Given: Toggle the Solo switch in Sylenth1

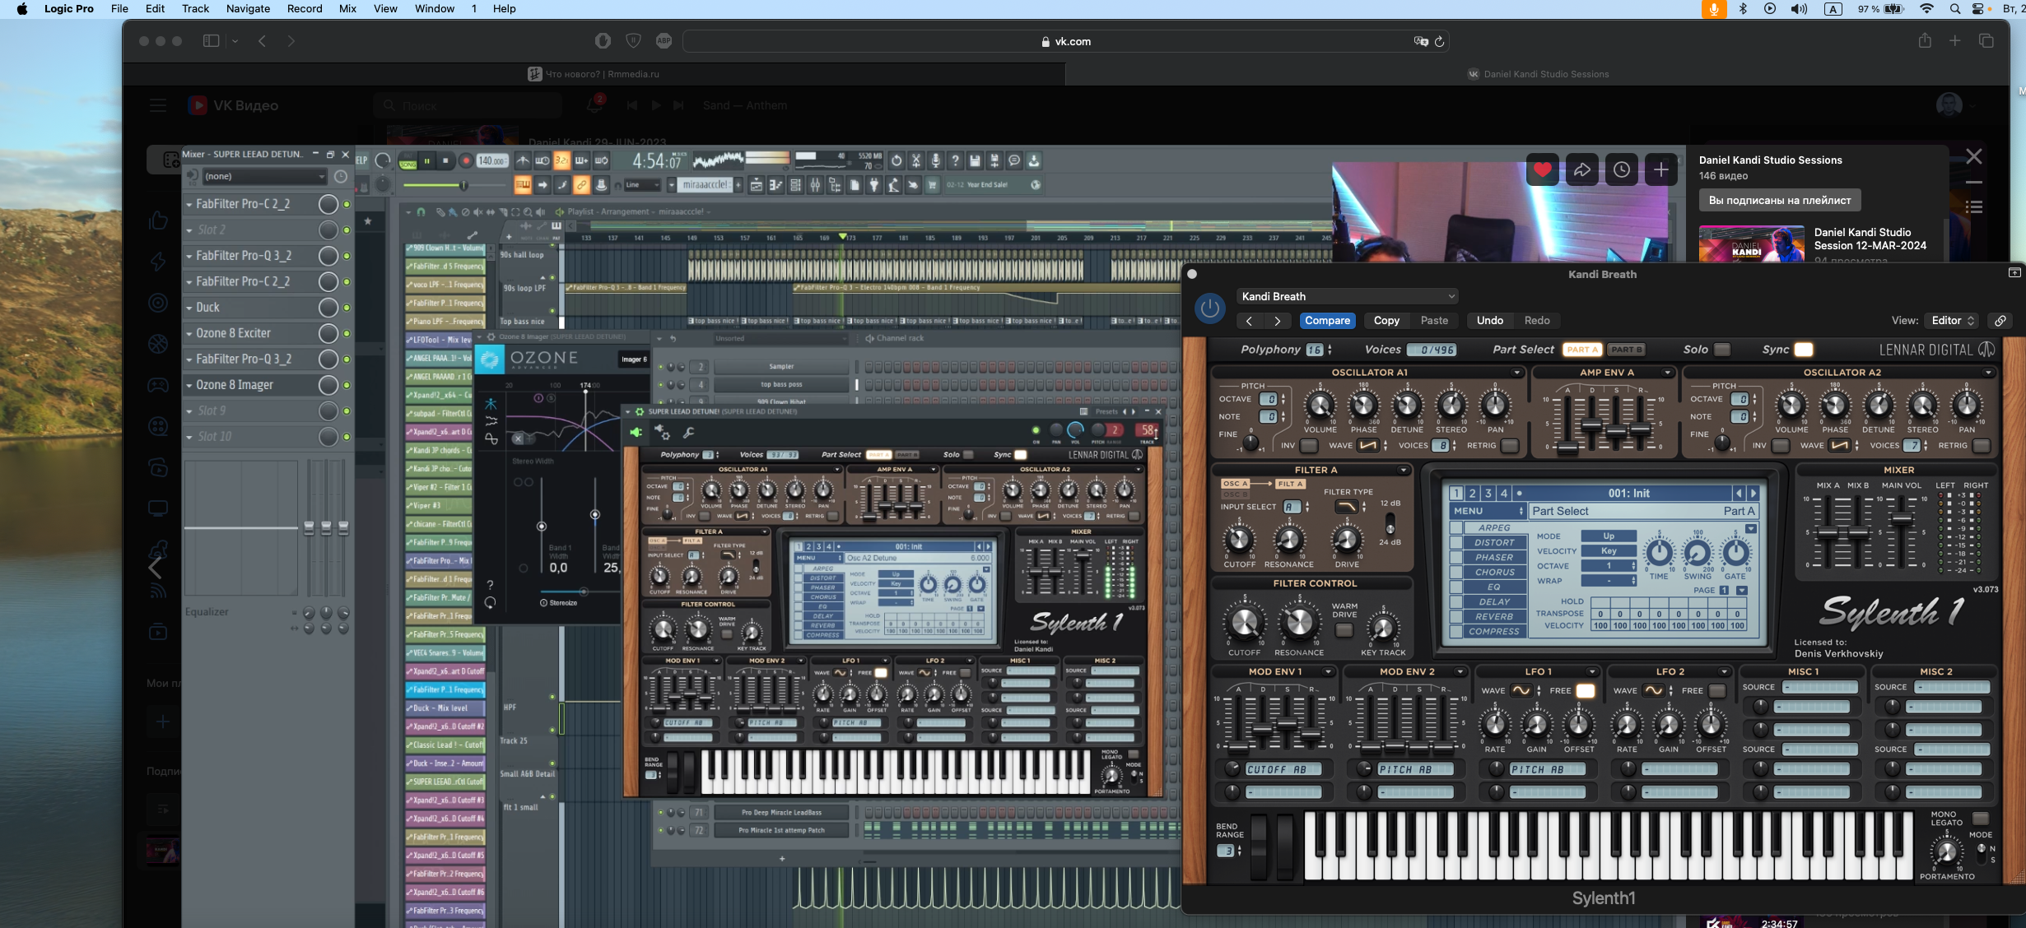Looking at the screenshot, I should point(1721,350).
